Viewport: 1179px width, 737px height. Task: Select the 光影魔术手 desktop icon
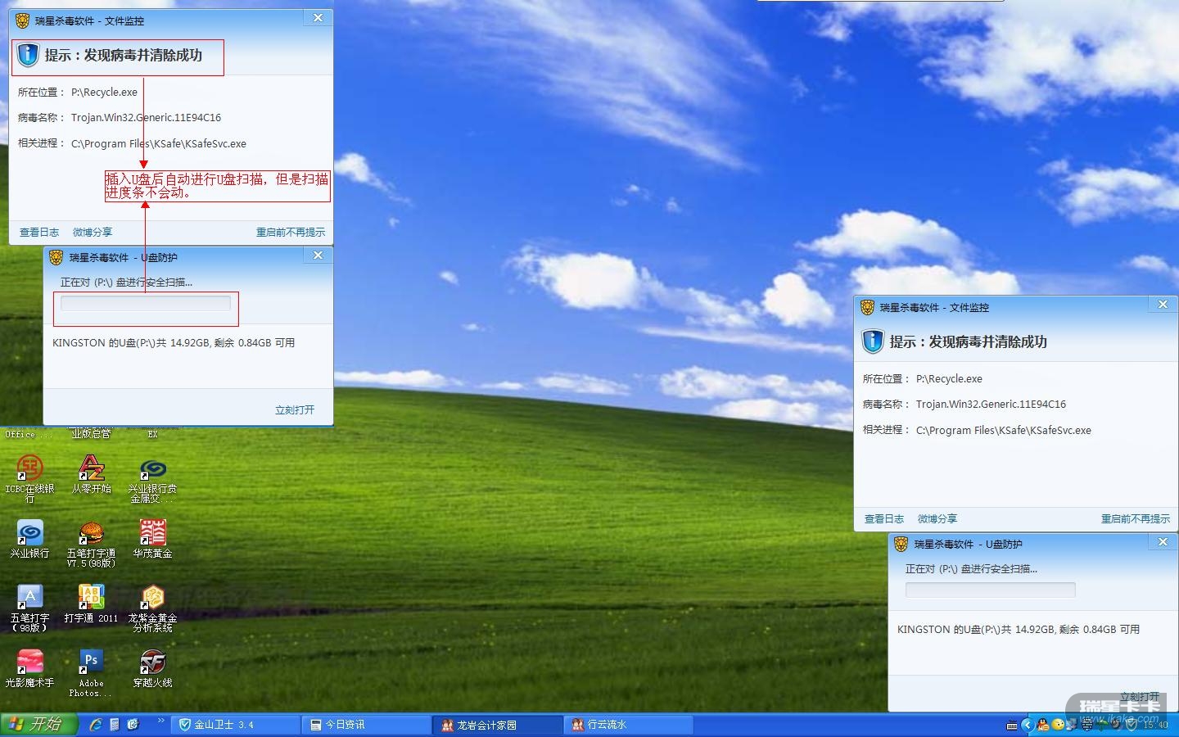tap(29, 669)
